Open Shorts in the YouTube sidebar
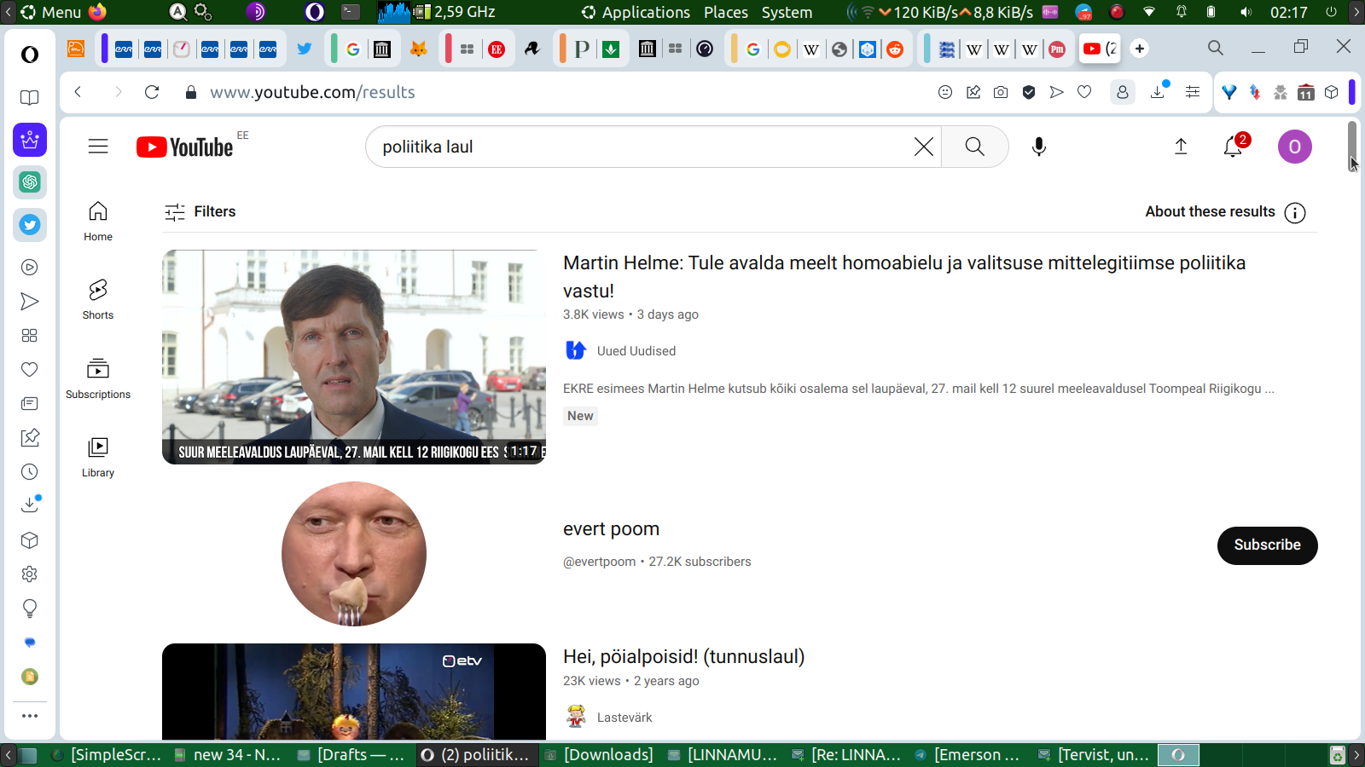The image size is (1365, 767). [x=98, y=300]
